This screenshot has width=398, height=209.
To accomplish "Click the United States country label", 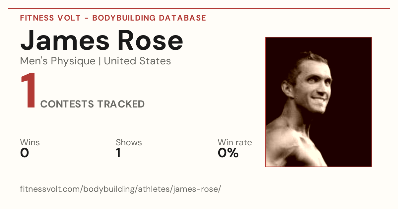I will pyautogui.click(x=137, y=61).
